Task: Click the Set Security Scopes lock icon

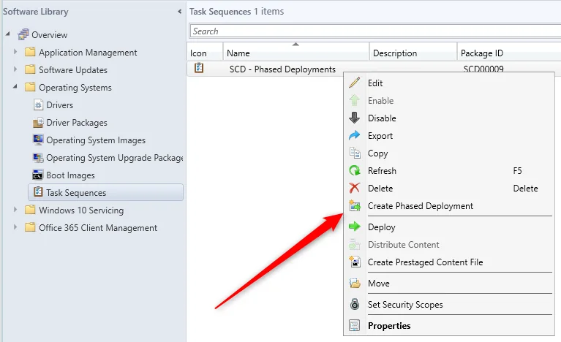Action: point(355,305)
